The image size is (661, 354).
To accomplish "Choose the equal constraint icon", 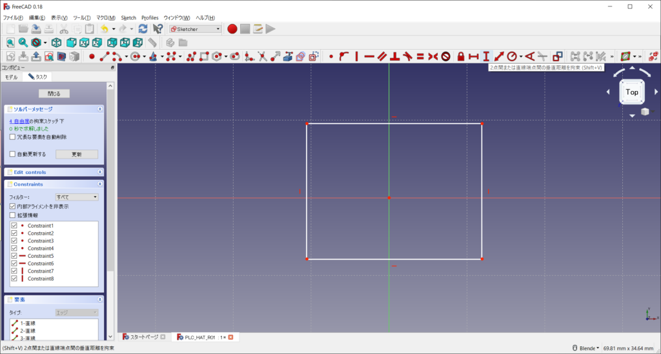I will point(420,56).
